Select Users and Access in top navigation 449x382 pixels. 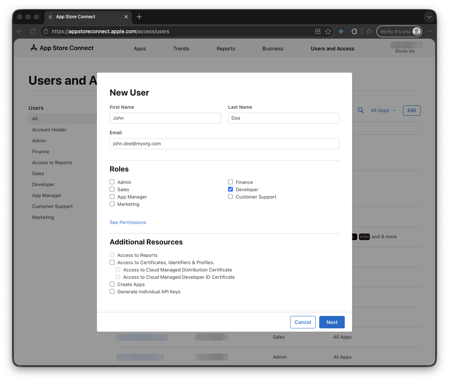click(332, 49)
